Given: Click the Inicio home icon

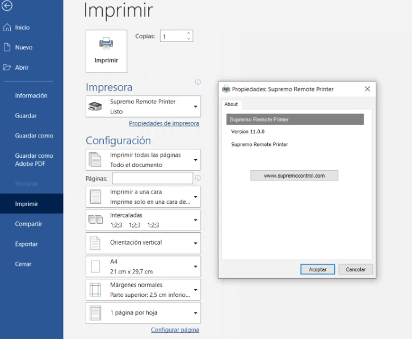Looking at the screenshot, I should 7,27.
